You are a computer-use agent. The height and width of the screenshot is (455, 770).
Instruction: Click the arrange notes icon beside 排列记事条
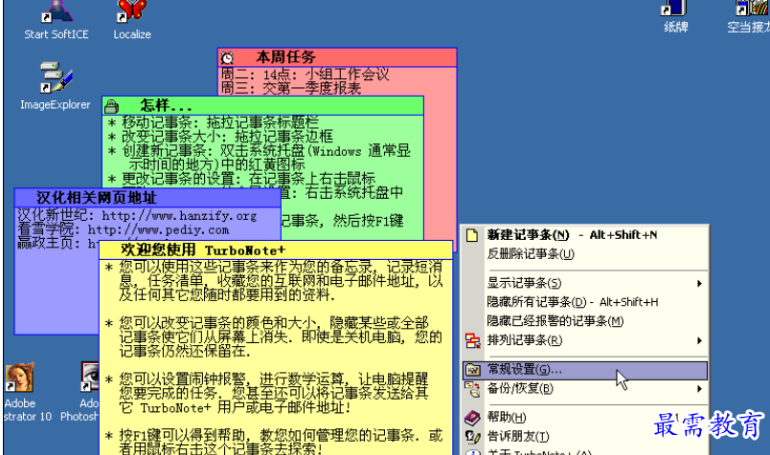click(472, 340)
